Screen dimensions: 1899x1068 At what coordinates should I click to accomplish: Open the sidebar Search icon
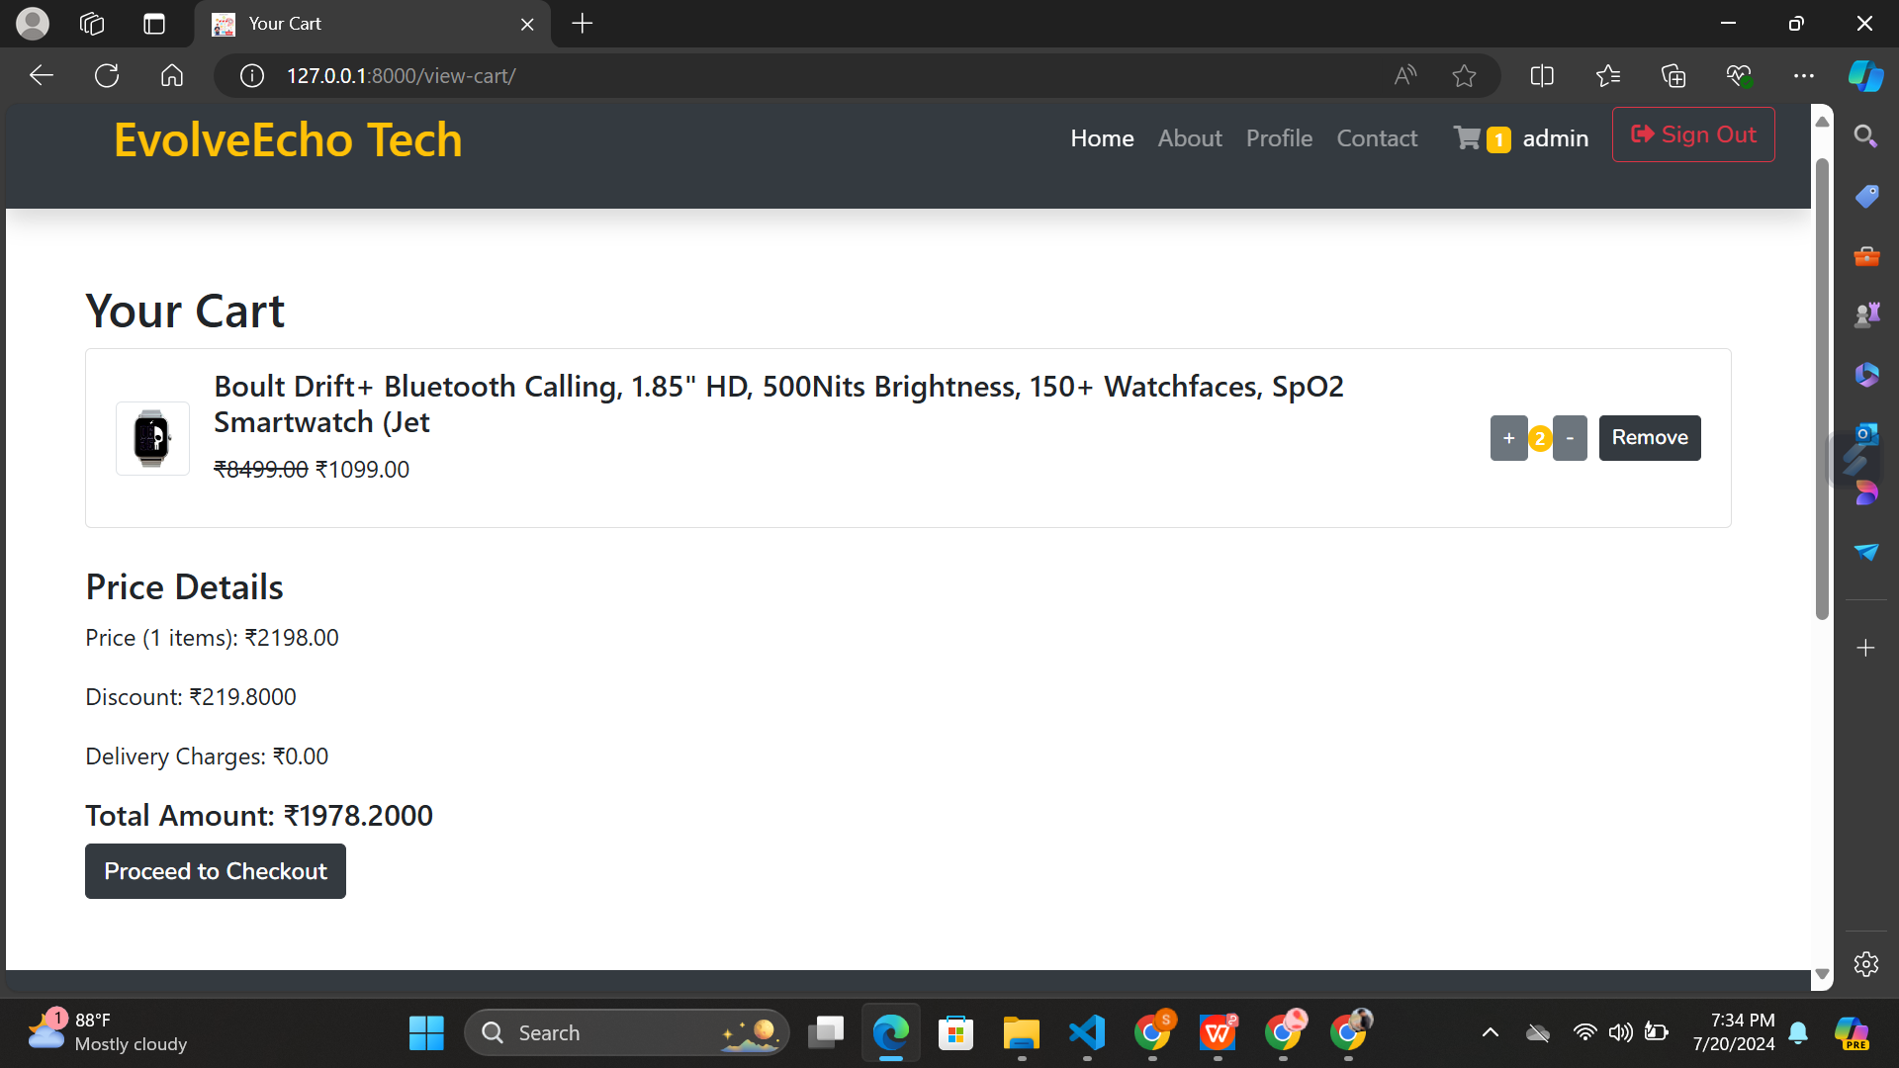click(1866, 136)
